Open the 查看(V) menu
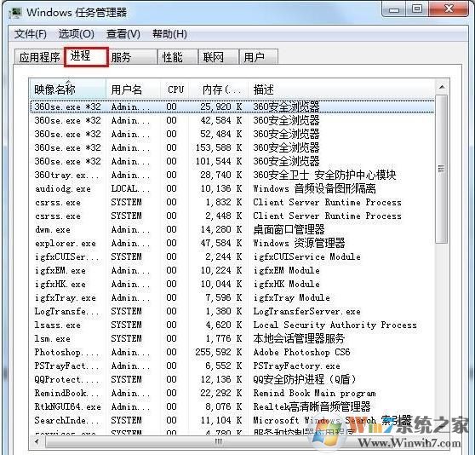 (x=123, y=33)
